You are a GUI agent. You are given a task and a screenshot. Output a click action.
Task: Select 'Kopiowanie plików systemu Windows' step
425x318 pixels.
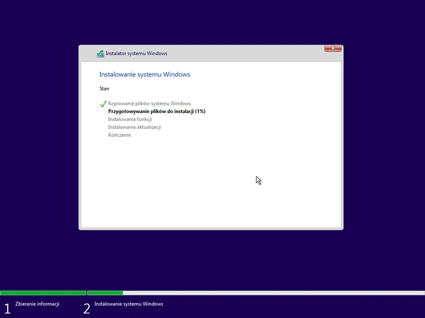pyautogui.click(x=149, y=103)
